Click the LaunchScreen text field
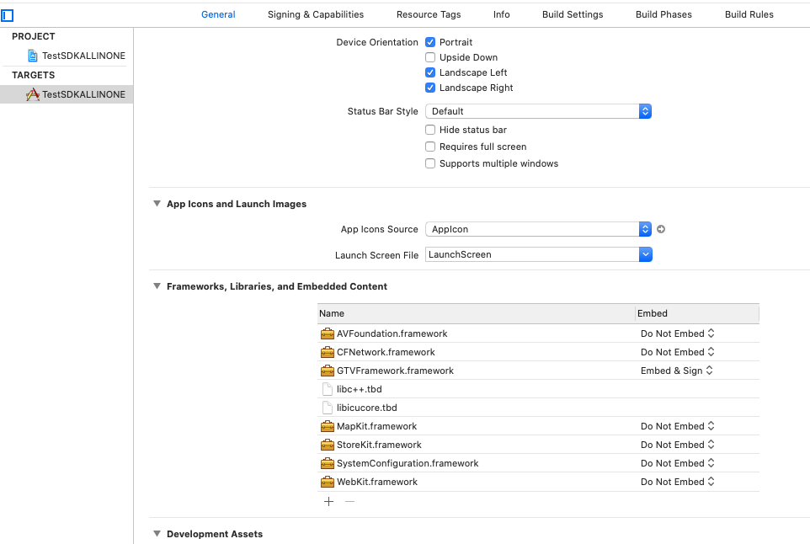This screenshot has height=544, width=810. click(x=532, y=254)
